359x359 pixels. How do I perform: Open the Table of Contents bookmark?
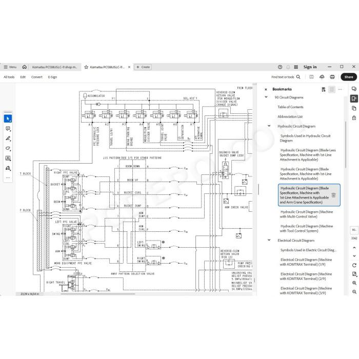point(290,107)
